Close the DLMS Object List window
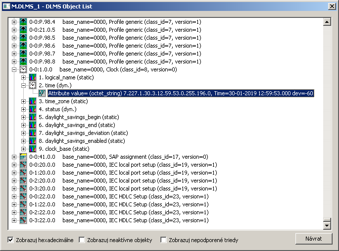This screenshot has width=339, height=251. (x=331, y=5)
